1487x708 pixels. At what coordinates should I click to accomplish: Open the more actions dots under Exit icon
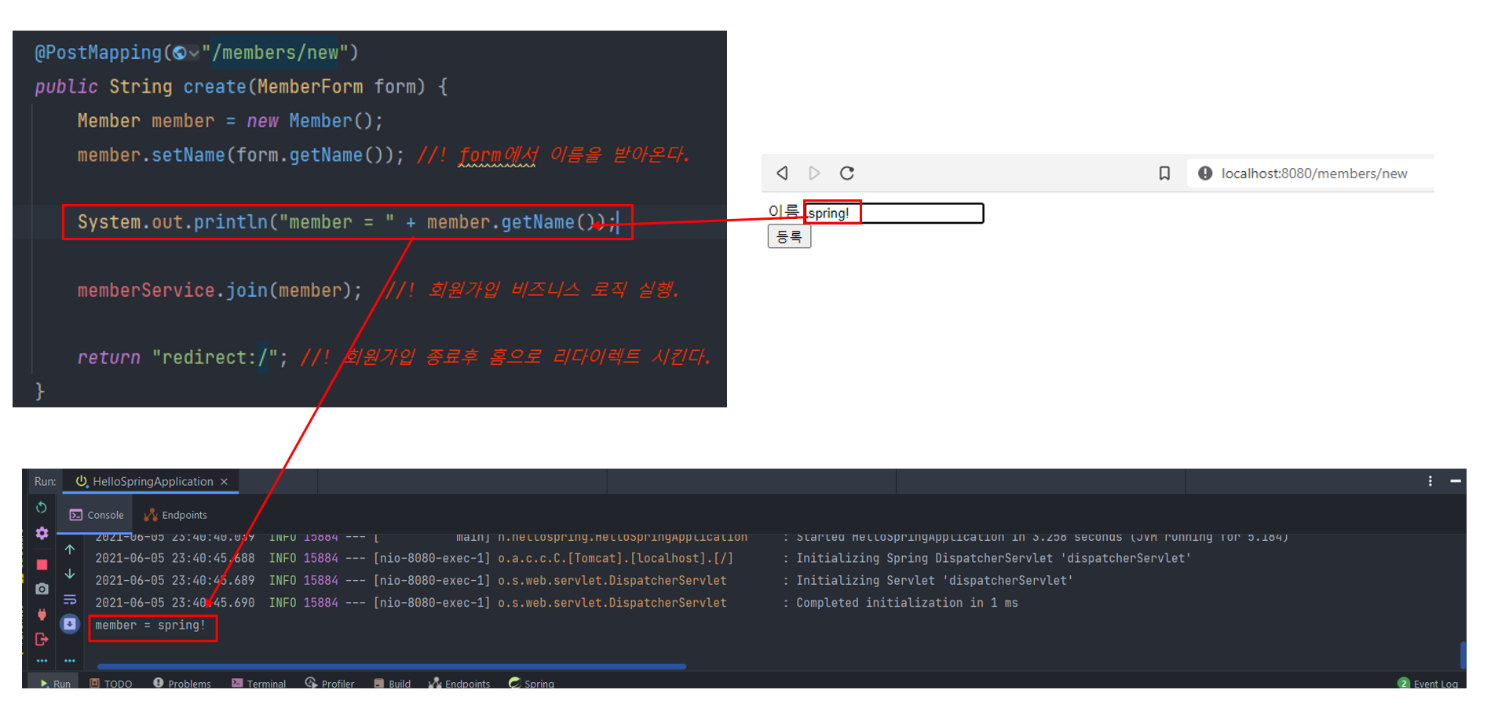coord(42,661)
